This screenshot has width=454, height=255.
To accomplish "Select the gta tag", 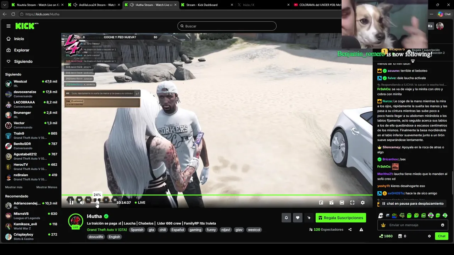I will pos(151,229).
